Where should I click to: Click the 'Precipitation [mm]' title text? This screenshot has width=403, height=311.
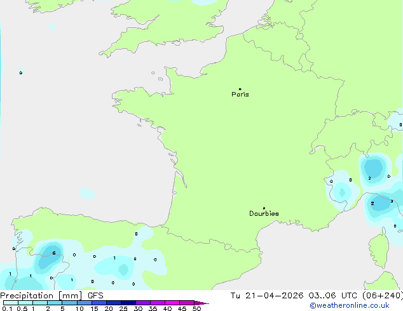coord(41,296)
